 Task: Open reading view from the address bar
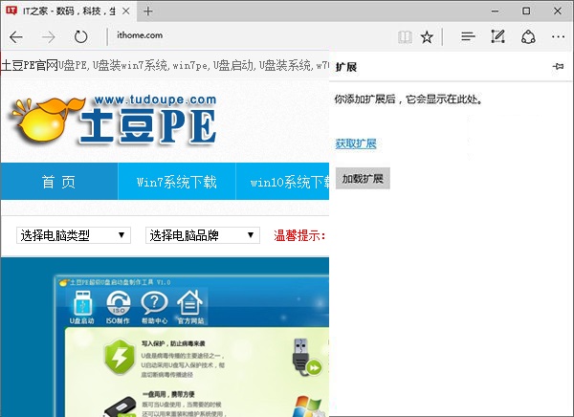405,37
